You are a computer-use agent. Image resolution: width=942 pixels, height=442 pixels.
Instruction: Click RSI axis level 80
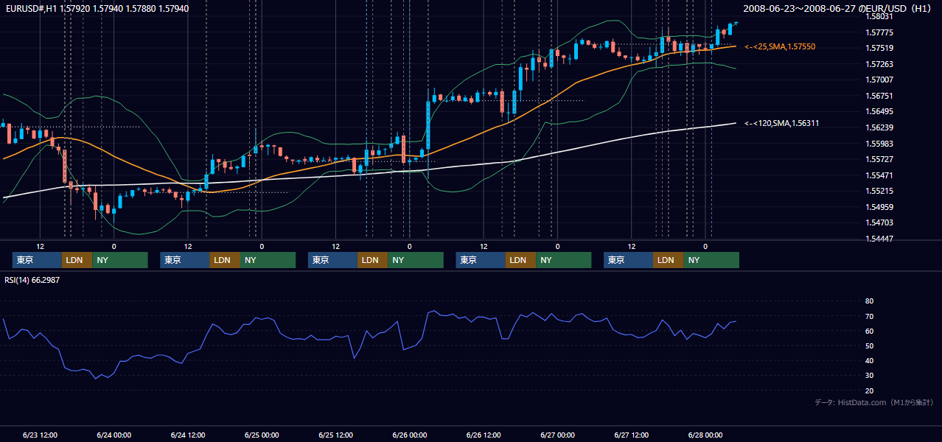[x=869, y=301]
